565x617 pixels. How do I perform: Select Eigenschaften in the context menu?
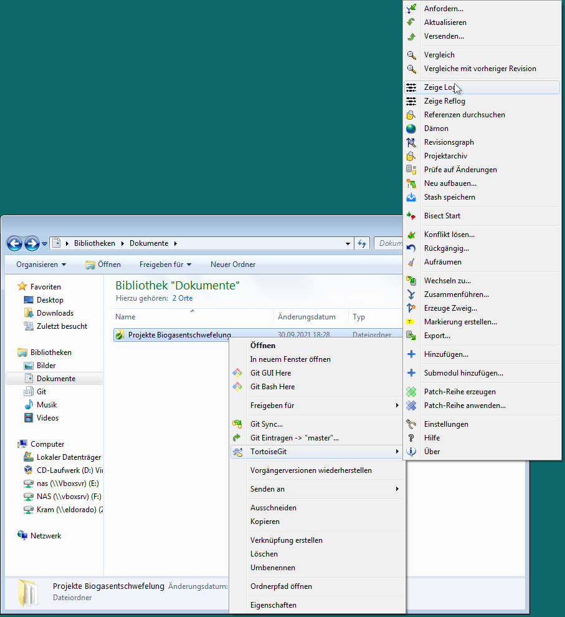tap(318, 605)
